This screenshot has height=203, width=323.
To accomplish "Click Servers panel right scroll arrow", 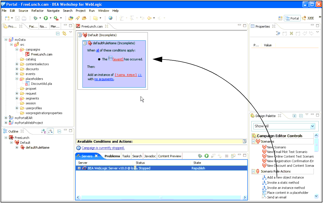I will (244, 198).
